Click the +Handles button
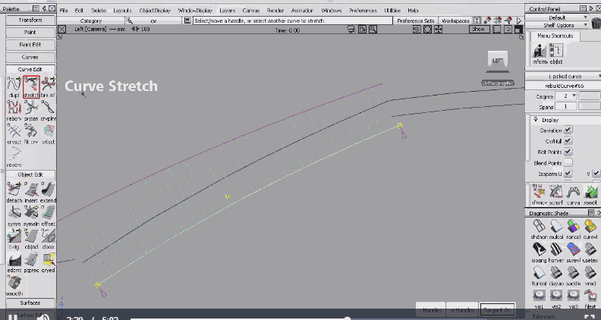The image size is (601, 320). coord(463,310)
